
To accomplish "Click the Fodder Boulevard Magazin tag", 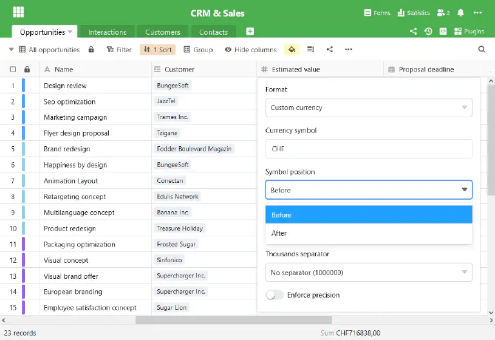I will click(194, 149).
